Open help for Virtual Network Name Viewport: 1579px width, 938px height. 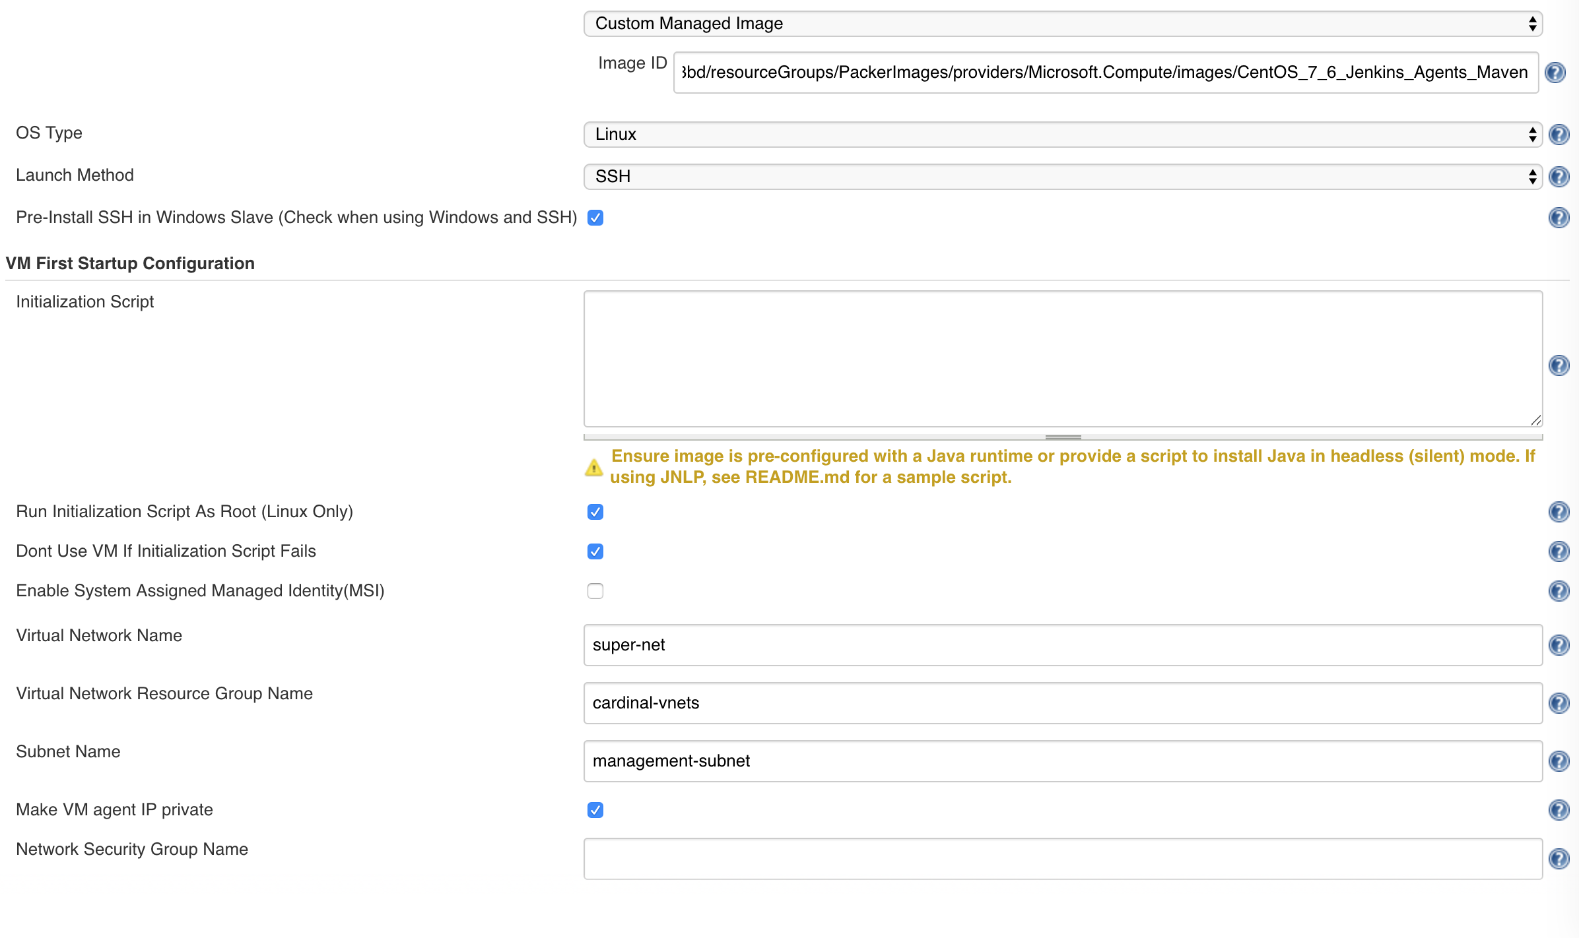[1559, 645]
